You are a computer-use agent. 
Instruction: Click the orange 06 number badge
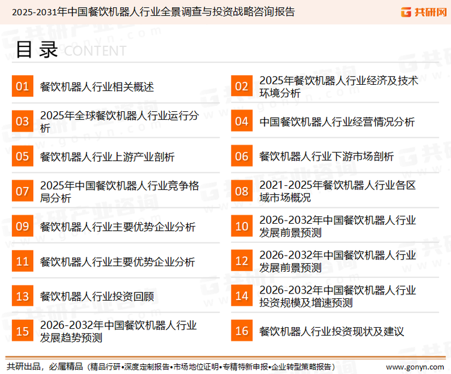(241, 156)
